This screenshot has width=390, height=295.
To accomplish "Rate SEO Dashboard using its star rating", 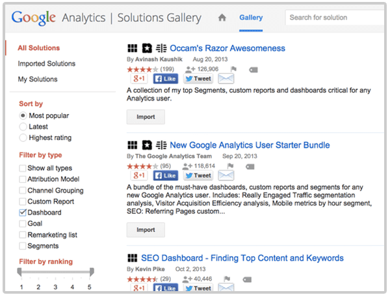I will point(142,279).
